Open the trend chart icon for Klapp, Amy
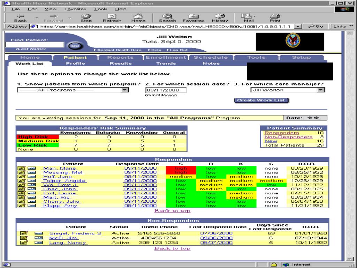The width and height of the screenshot is (357, 268). click(32, 206)
